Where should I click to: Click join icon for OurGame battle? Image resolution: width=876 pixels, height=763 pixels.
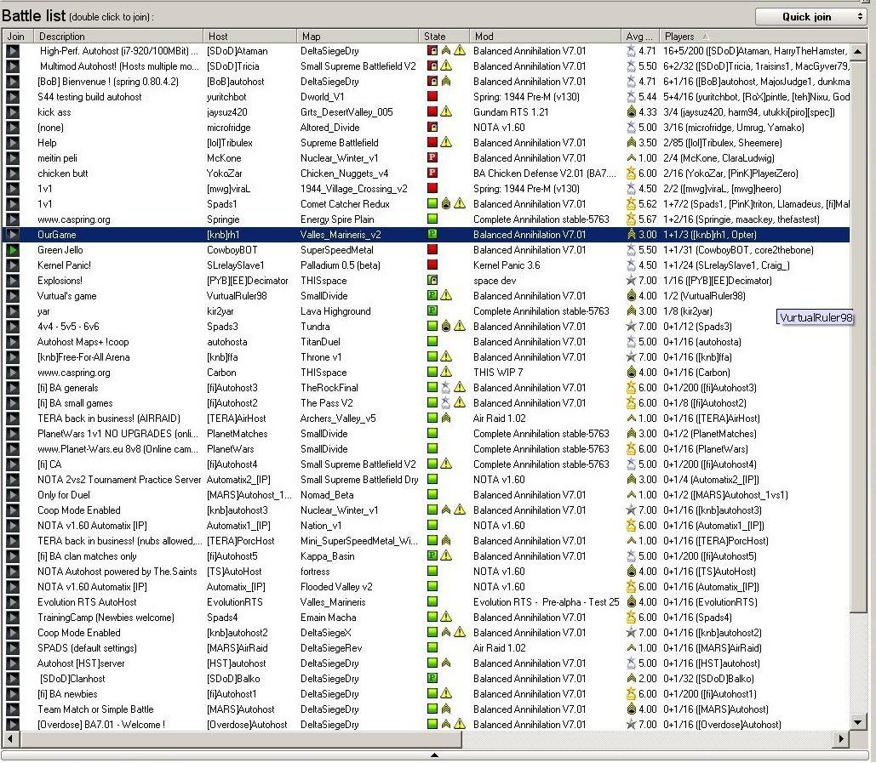point(12,235)
